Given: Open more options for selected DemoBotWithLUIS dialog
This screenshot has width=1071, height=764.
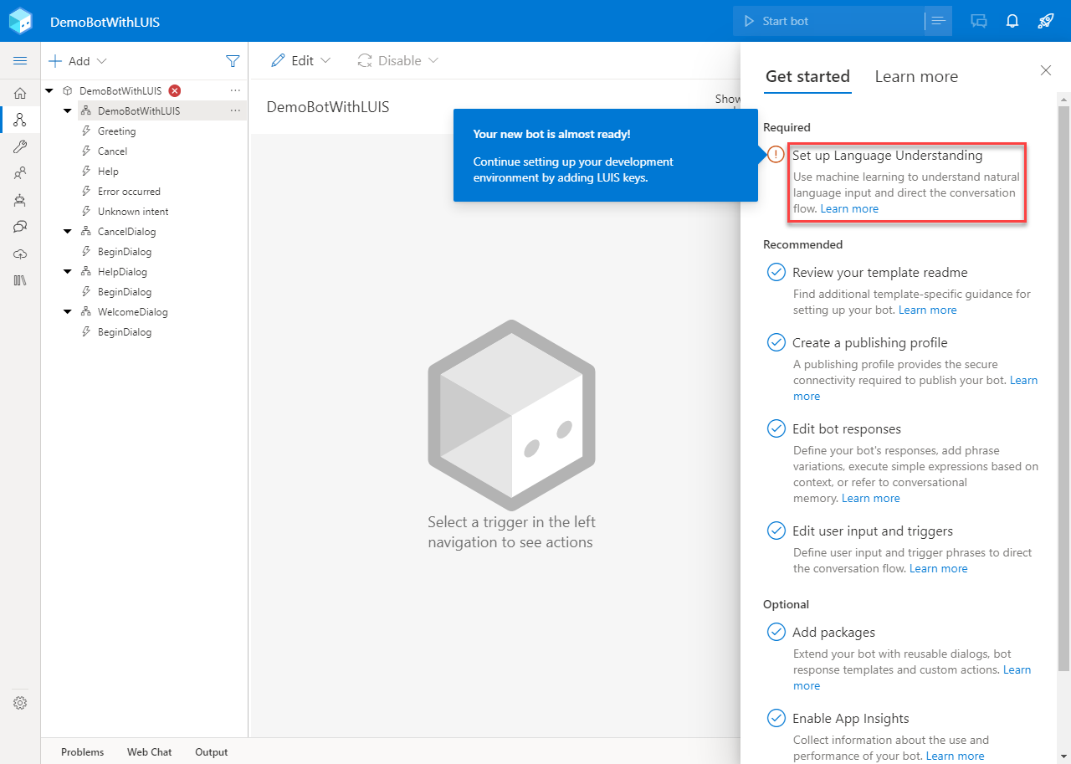Looking at the screenshot, I should pos(235,110).
